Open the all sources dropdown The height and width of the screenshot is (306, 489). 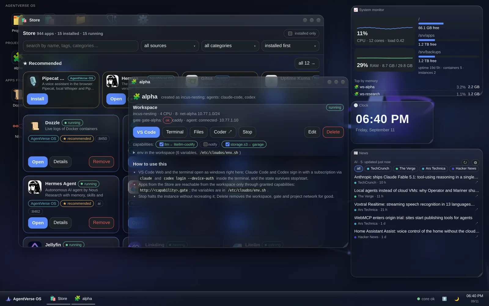pyautogui.click(x=170, y=46)
